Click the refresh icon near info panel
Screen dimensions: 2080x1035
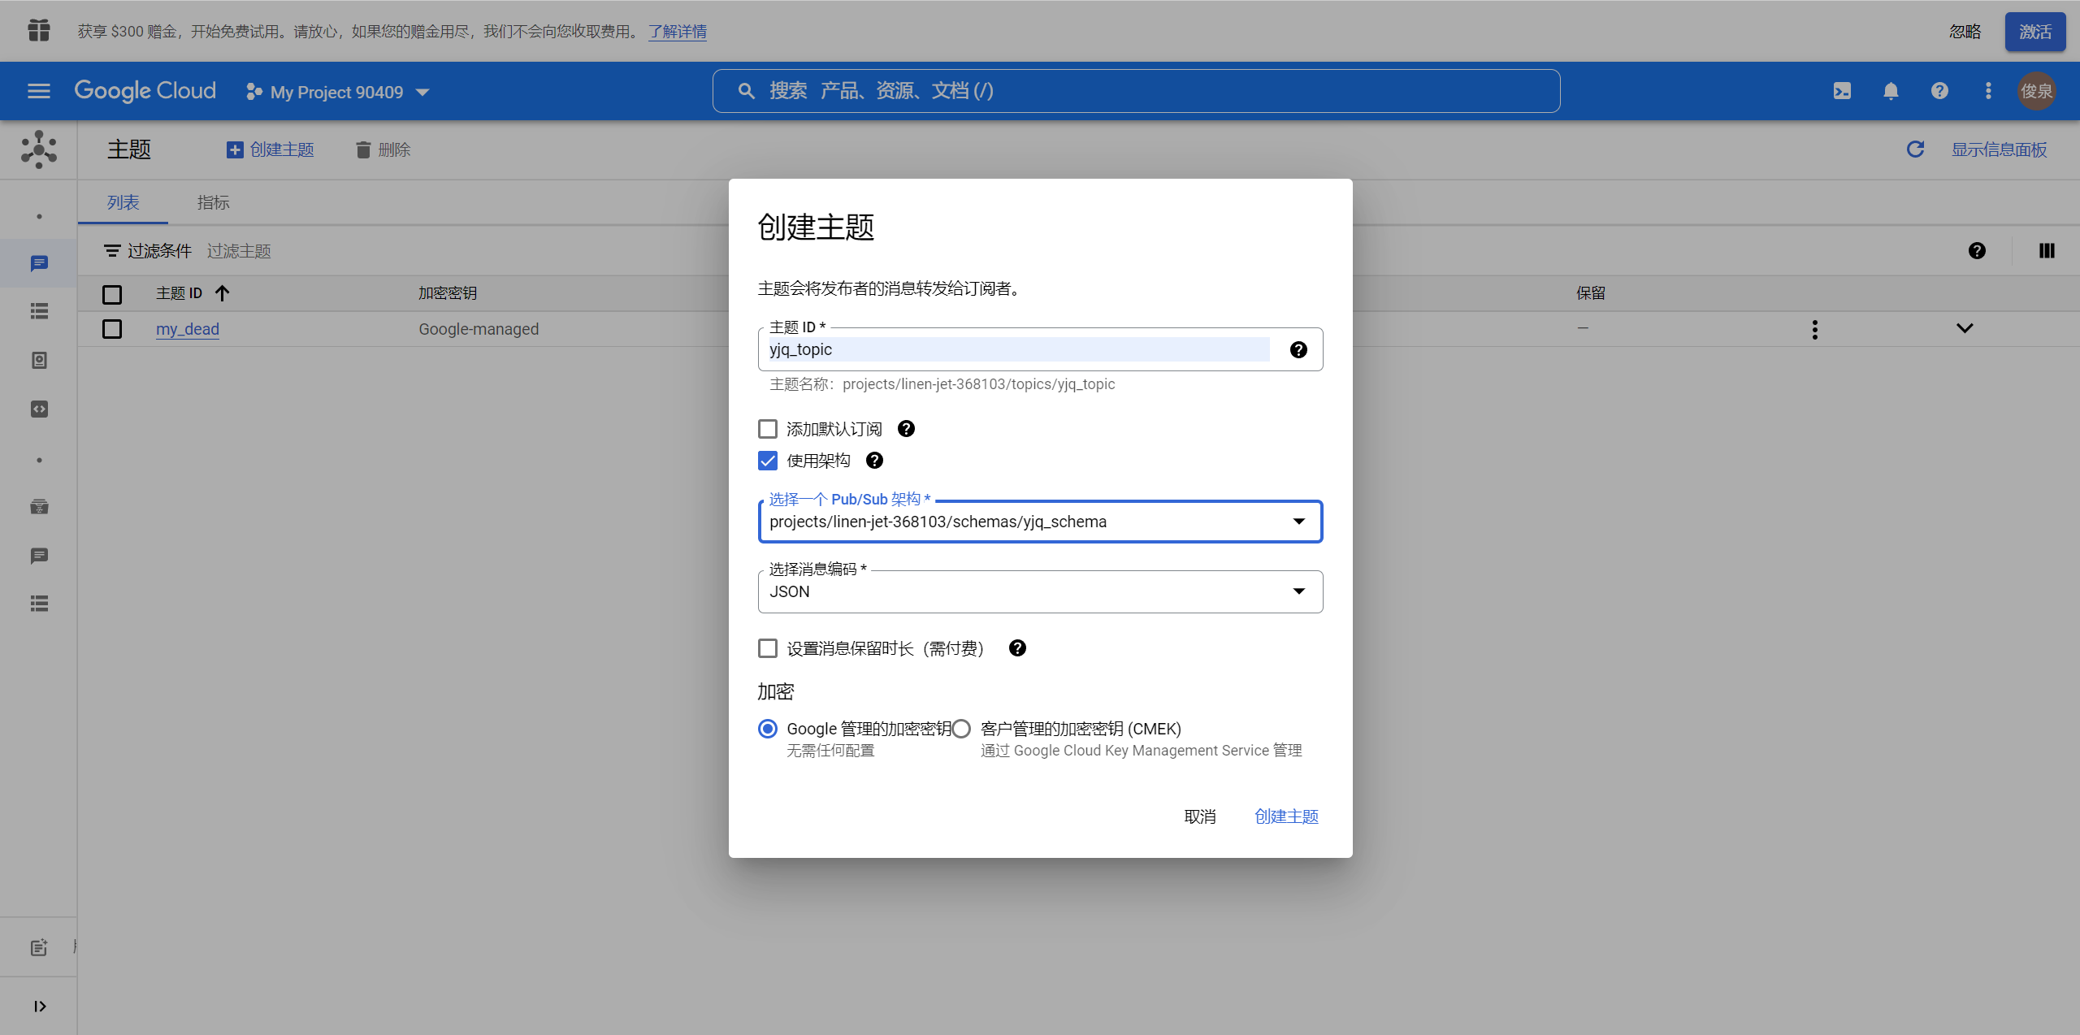coord(1915,149)
